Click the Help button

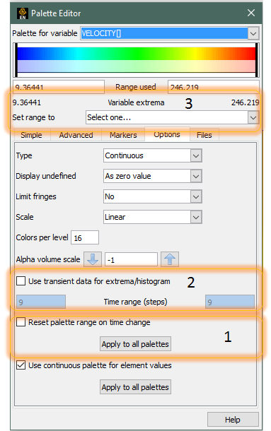[233, 420]
